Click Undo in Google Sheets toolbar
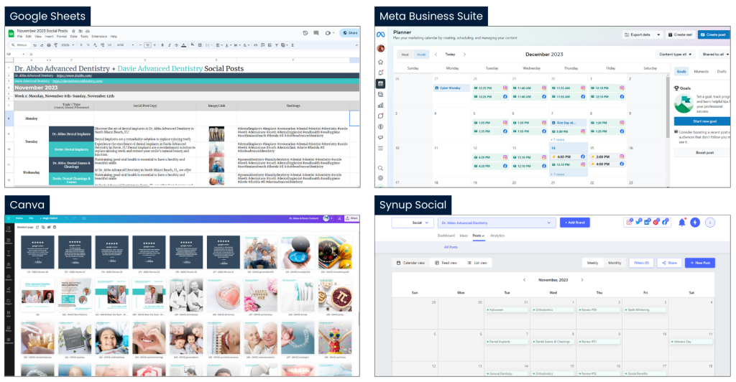 pos(34,45)
